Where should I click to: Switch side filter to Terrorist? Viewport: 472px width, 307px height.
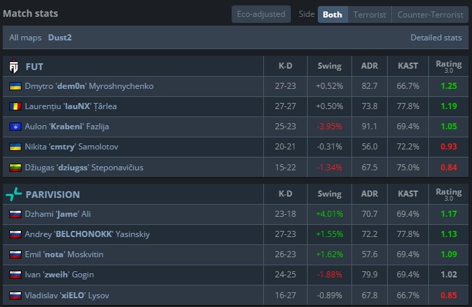click(369, 14)
